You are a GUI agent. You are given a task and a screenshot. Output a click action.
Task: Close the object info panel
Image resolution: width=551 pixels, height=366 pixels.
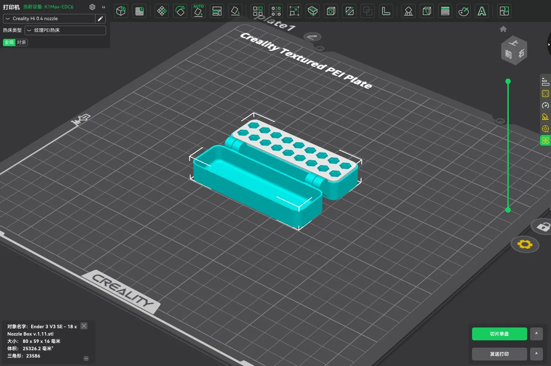click(84, 326)
